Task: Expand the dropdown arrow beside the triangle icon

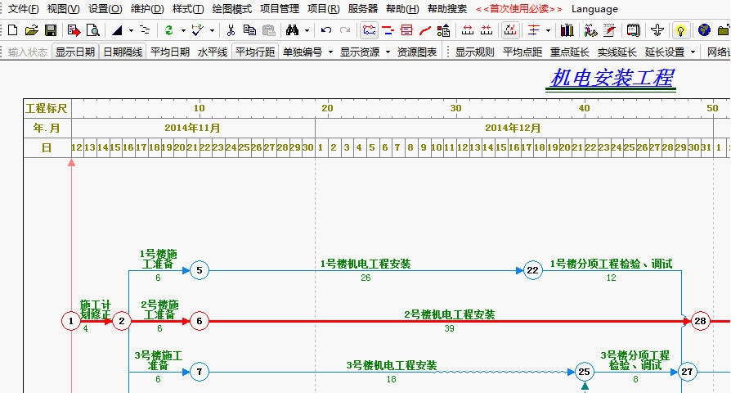Action: pyautogui.click(x=131, y=31)
